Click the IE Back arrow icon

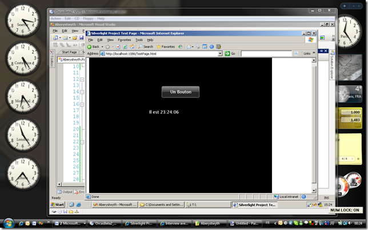coord(89,47)
